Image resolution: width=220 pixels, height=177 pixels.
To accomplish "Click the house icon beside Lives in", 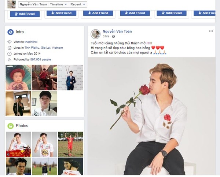I will coord(9,48).
